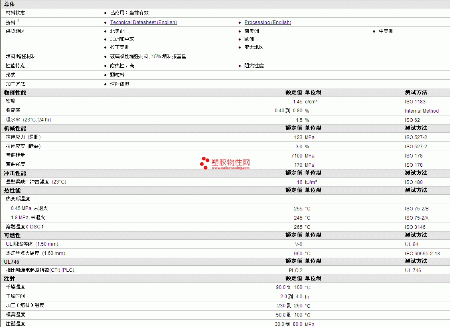The height and width of the screenshot is (327, 450).
Task: Click the 颗粒料 form value
Action: point(118,75)
